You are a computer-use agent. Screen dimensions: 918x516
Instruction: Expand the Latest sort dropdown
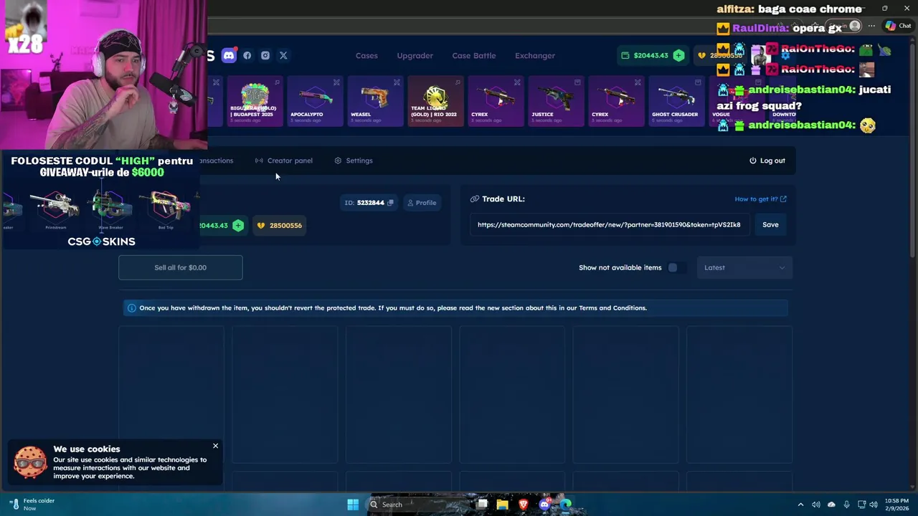(744, 267)
